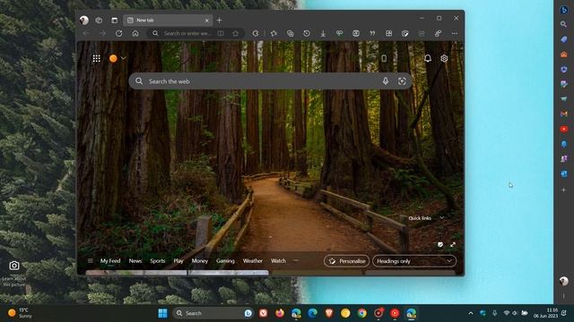Open Bing Chat icon in sidebar
Viewport: 574px width, 322px height.
tap(564, 10)
